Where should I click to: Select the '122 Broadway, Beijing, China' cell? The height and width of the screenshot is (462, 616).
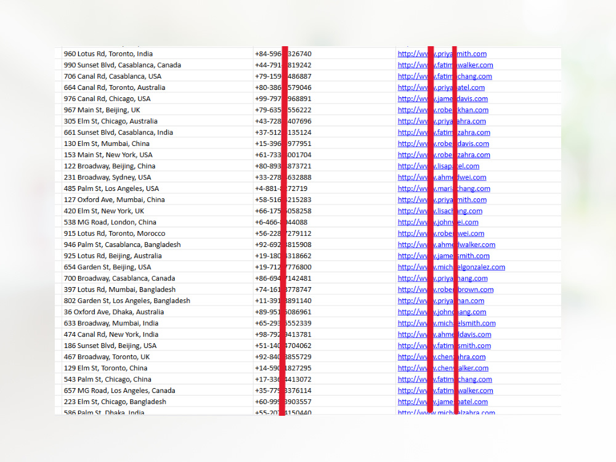tap(109, 166)
